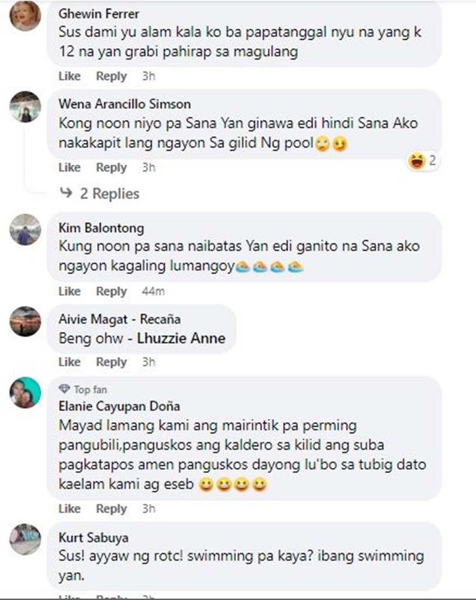476x600 pixels.
Task: Open Wena Arancillo Simson's profile avatar
Action: click(x=25, y=107)
